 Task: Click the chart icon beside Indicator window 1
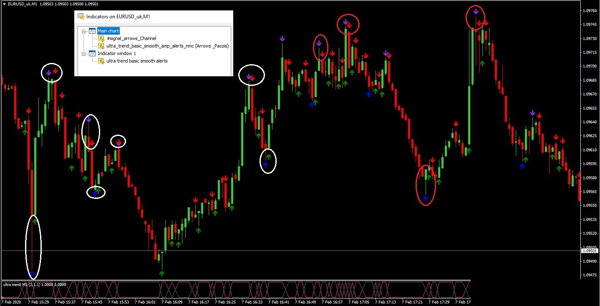click(92, 53)
